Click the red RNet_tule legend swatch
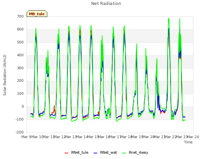This screenshot has width=213, height=159. 66,153
